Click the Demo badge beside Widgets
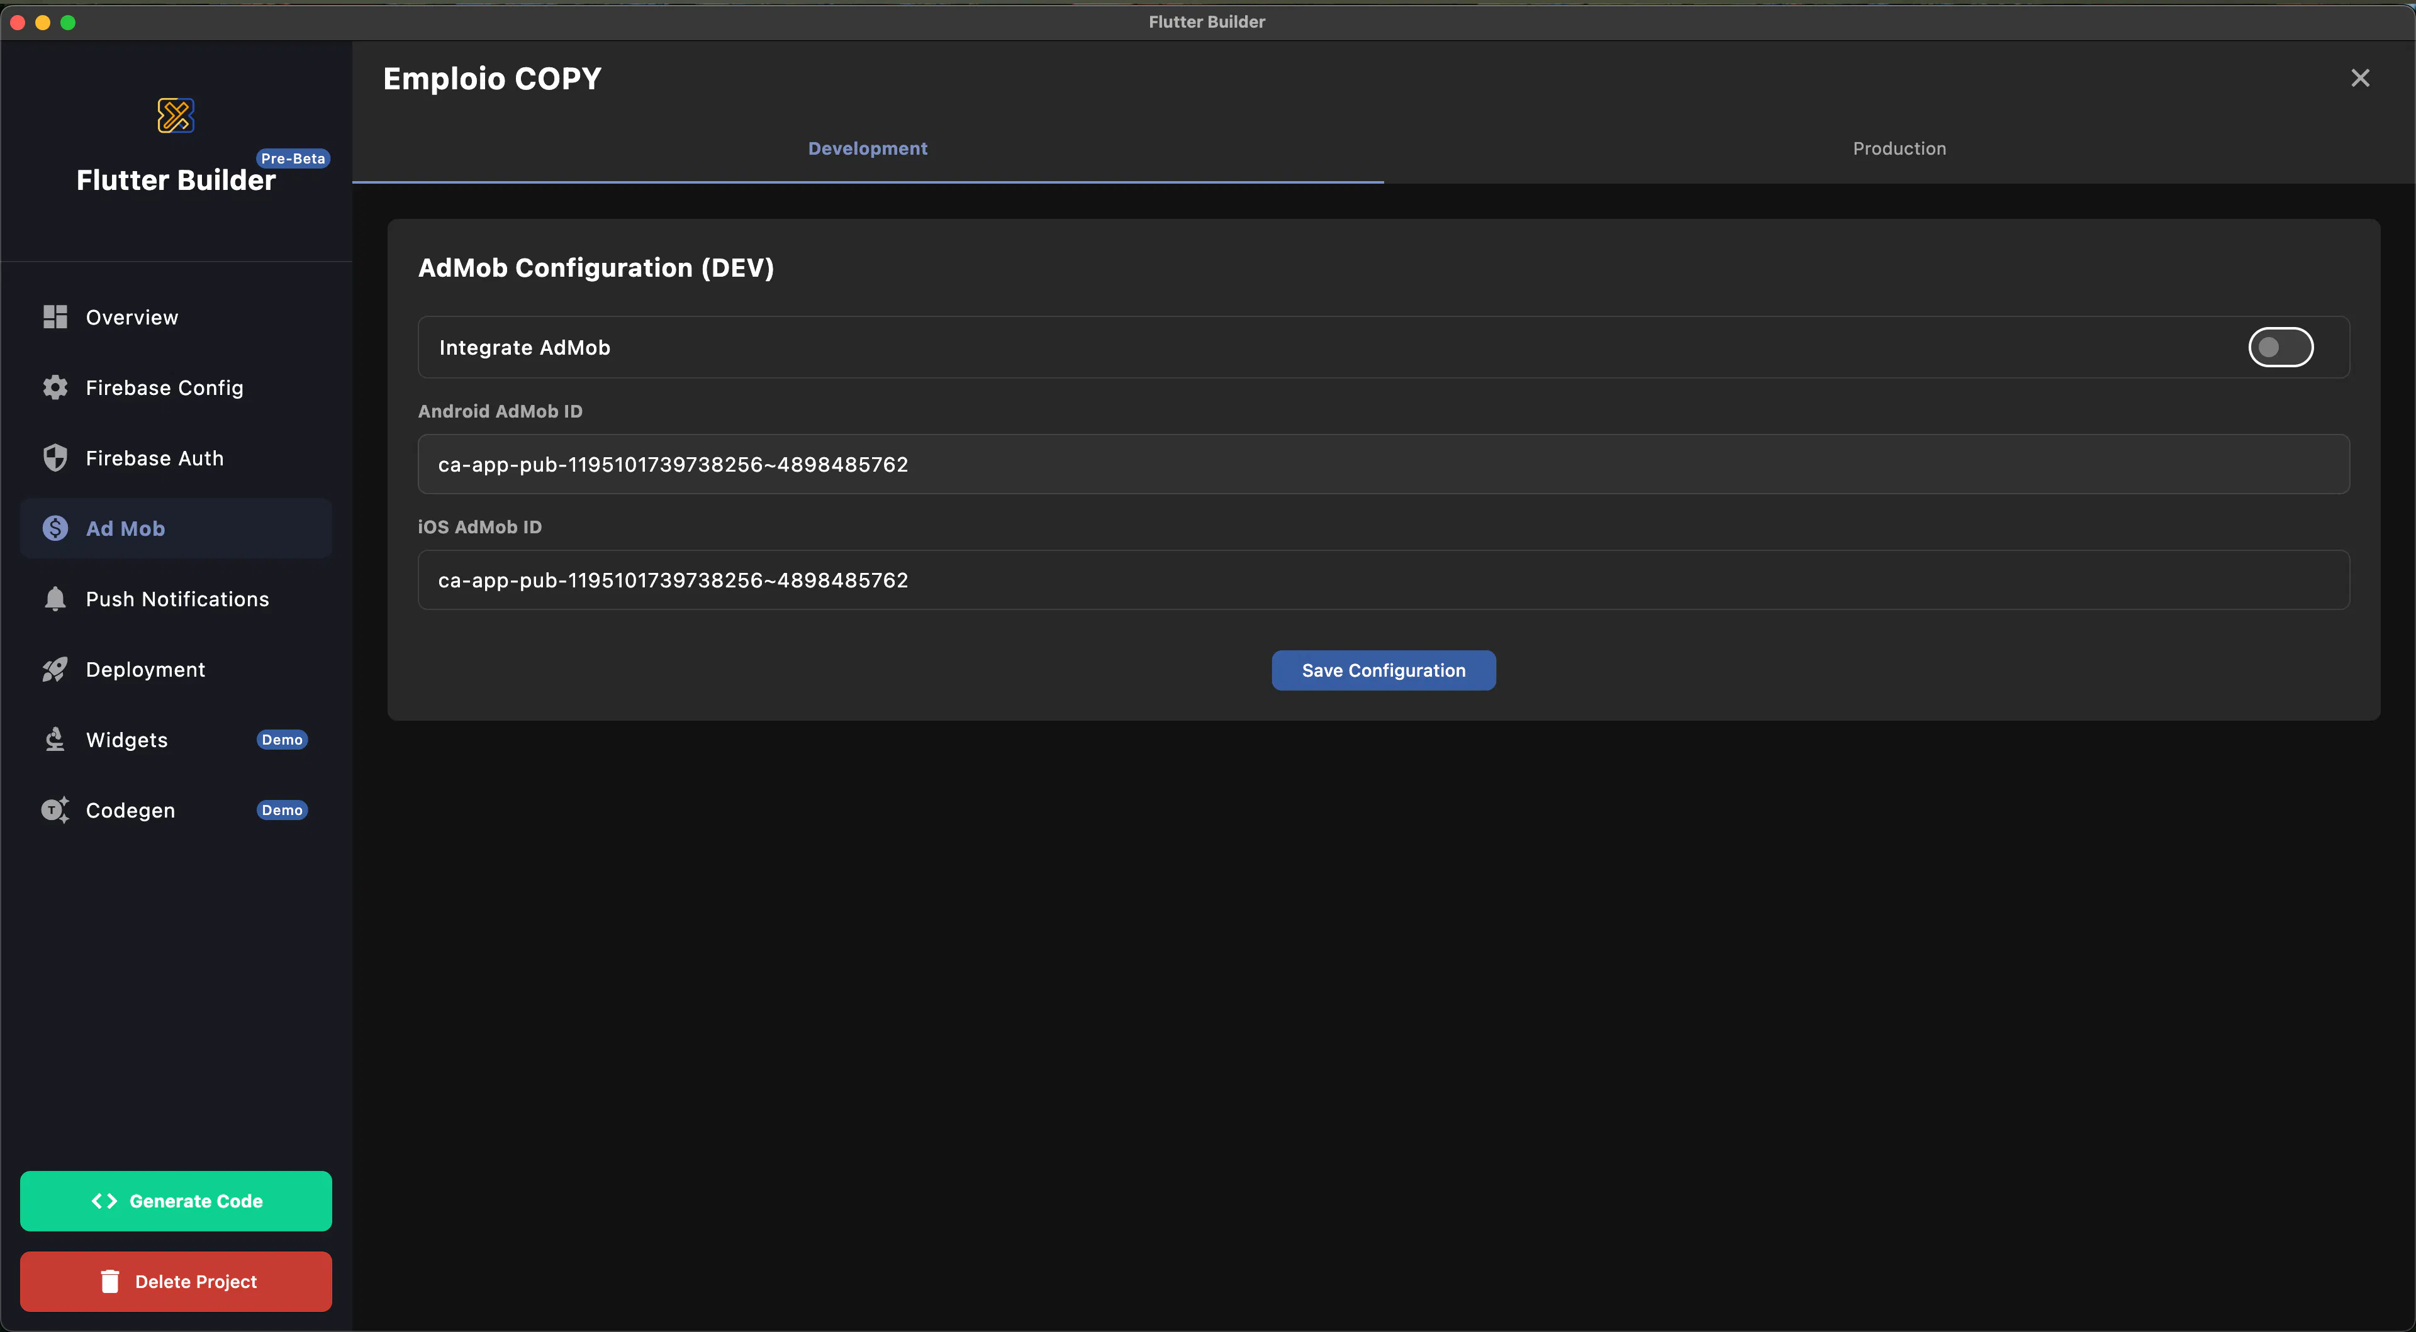Image resolution: width=2416 pixels, height=1332 pixels. [282, 740]
